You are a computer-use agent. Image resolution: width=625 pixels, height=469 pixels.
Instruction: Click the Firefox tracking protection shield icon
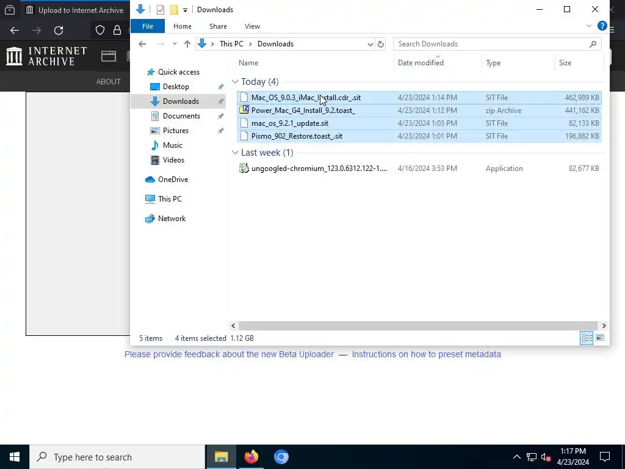(100, 31)
